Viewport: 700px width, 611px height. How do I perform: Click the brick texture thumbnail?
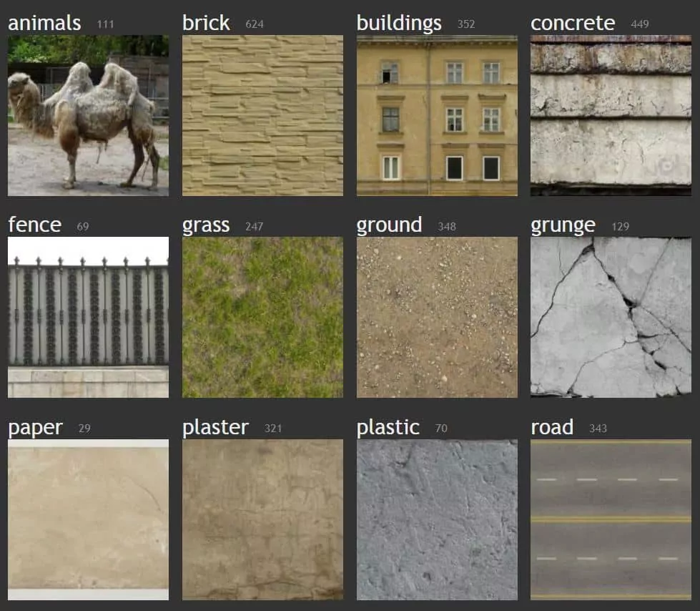tap(262, 116)
